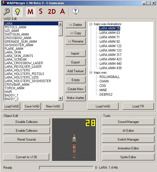Select LARA ANIM 122 tree item
The image size is (157, 172).
[111, 46]
